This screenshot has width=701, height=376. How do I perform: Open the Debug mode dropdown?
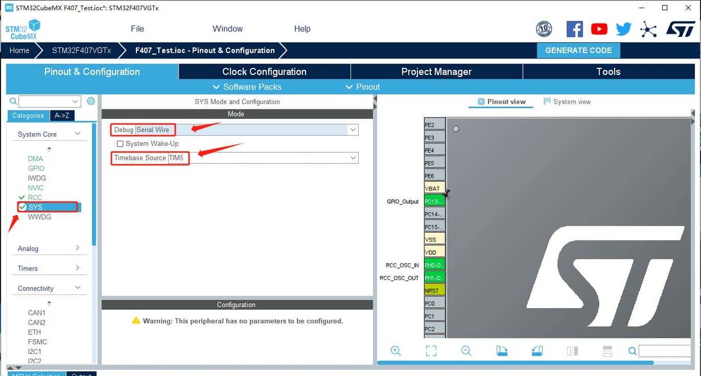pos(353,130)
